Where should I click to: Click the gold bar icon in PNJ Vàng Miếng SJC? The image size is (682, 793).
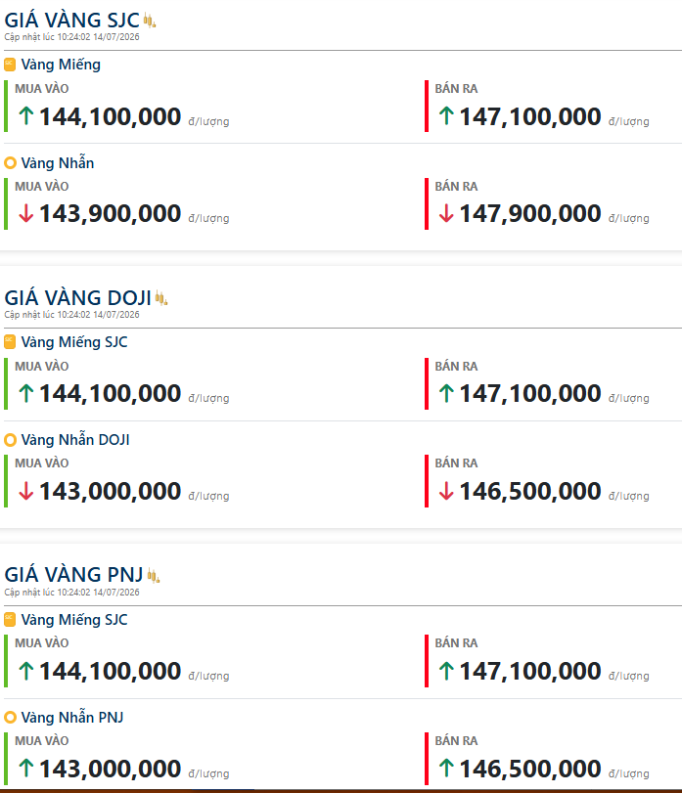tap(10, 620)
